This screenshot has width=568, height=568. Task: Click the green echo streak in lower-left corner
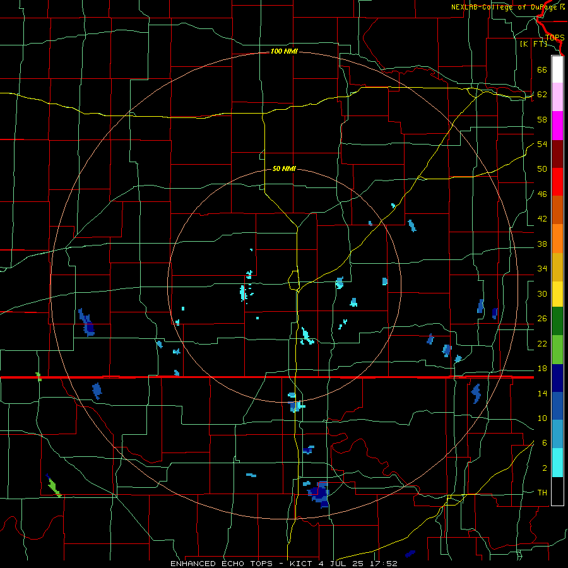coord(54,487)
